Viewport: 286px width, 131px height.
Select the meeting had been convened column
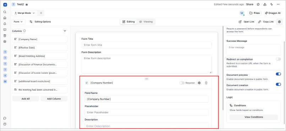point(40,90)
